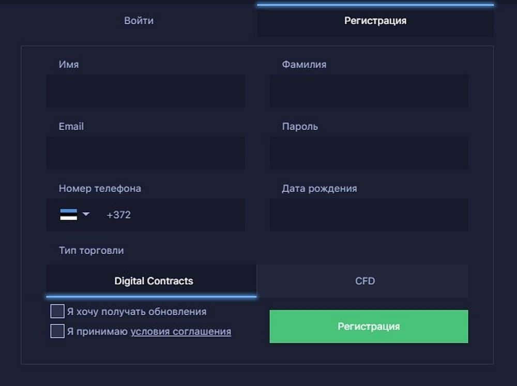The height and width of the screenshot is (386, 517).
Task: Click into the Фамилия text field
Action: (x=369, y=91)
